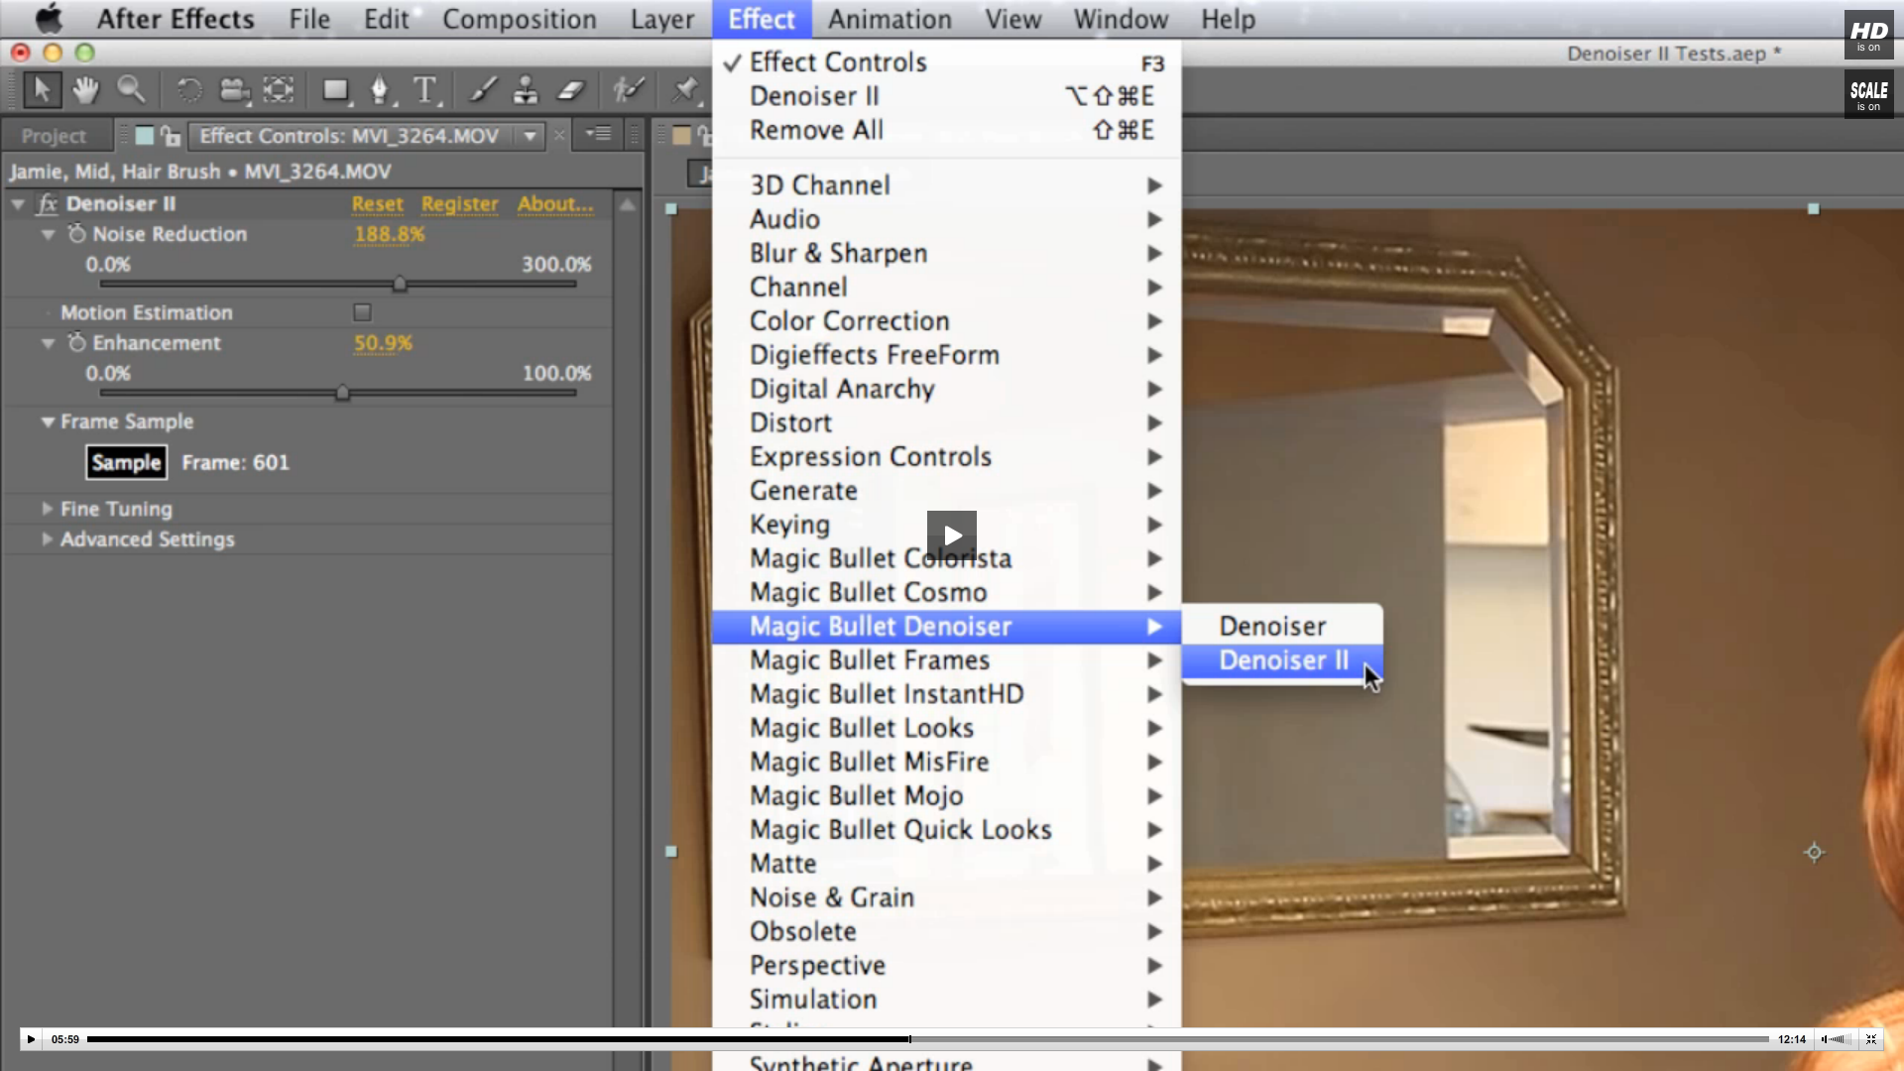Click the Register link

point(460,204)
